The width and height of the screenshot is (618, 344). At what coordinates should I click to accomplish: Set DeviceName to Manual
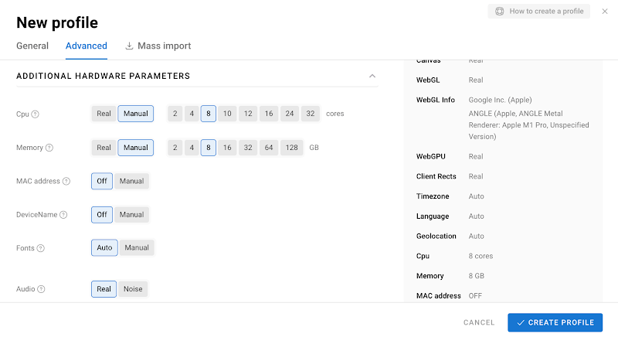pyautogui.click(x=131, y=214)
